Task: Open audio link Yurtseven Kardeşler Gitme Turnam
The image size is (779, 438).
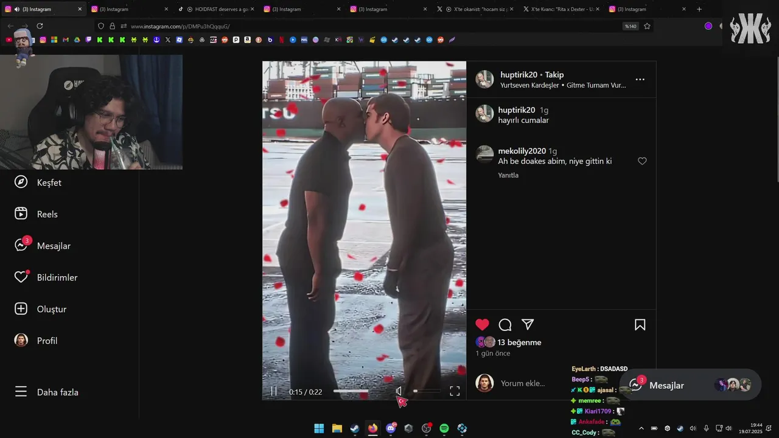Action: click(563, 85)
